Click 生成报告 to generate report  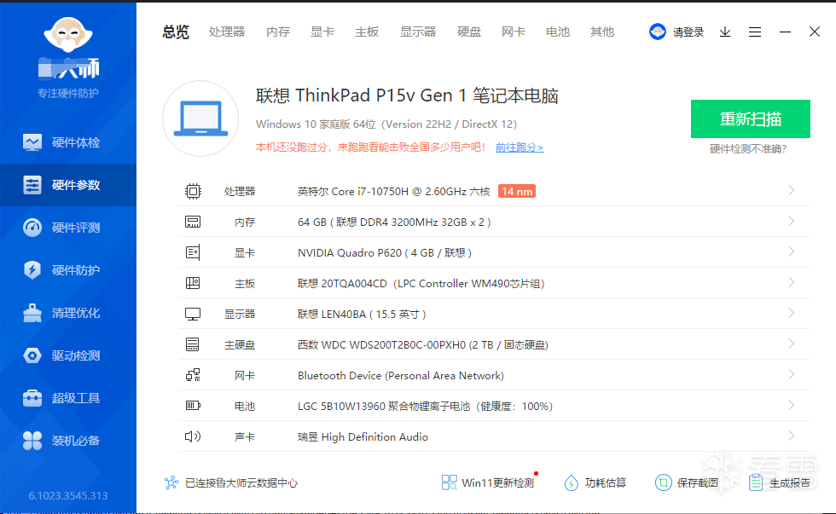[779, 482]
